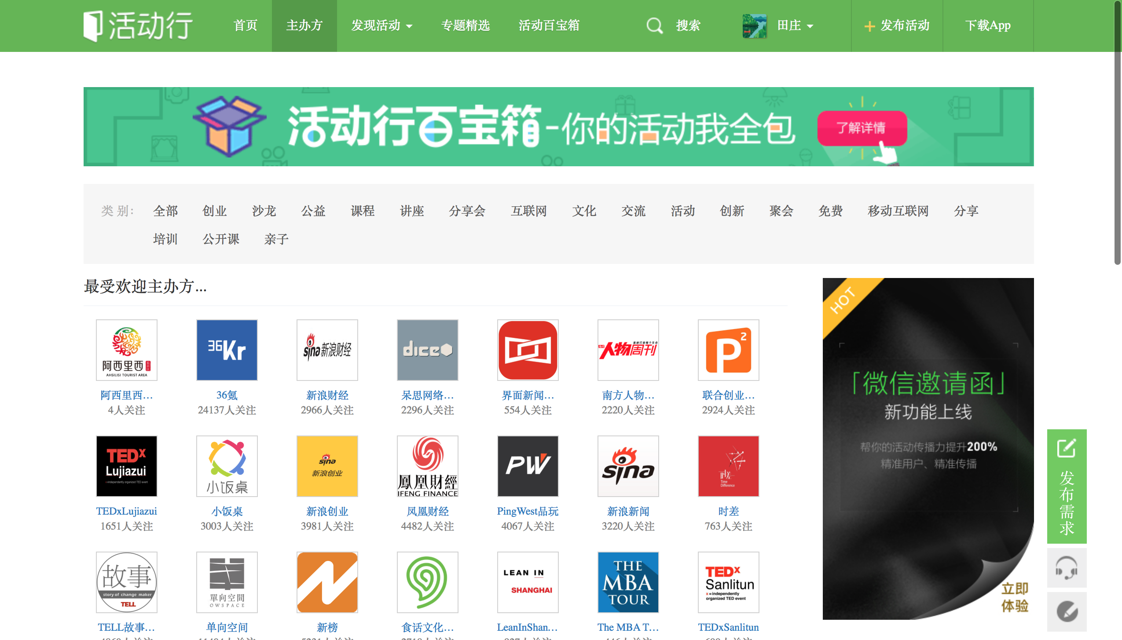Click the 南方人物周刊 logo
This screenshot has height=640, width=1122.
click(628, 350)
